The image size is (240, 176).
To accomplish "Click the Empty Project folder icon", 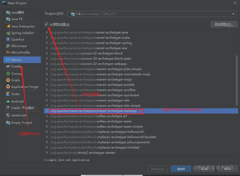I will coord(8,122).
